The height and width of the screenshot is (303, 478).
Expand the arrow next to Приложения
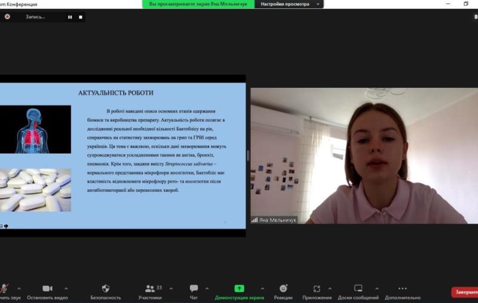point(330,289)
